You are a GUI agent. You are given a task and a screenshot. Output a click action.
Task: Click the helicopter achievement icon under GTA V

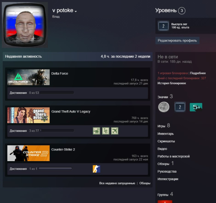[96, 131]
